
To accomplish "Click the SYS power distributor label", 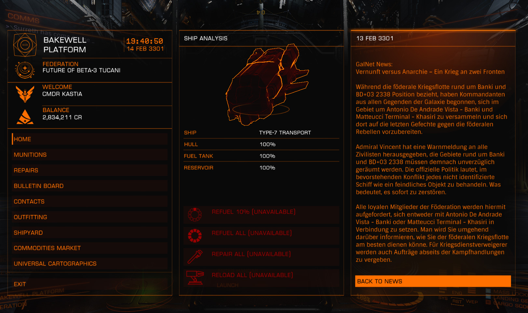I will point(443,298).
